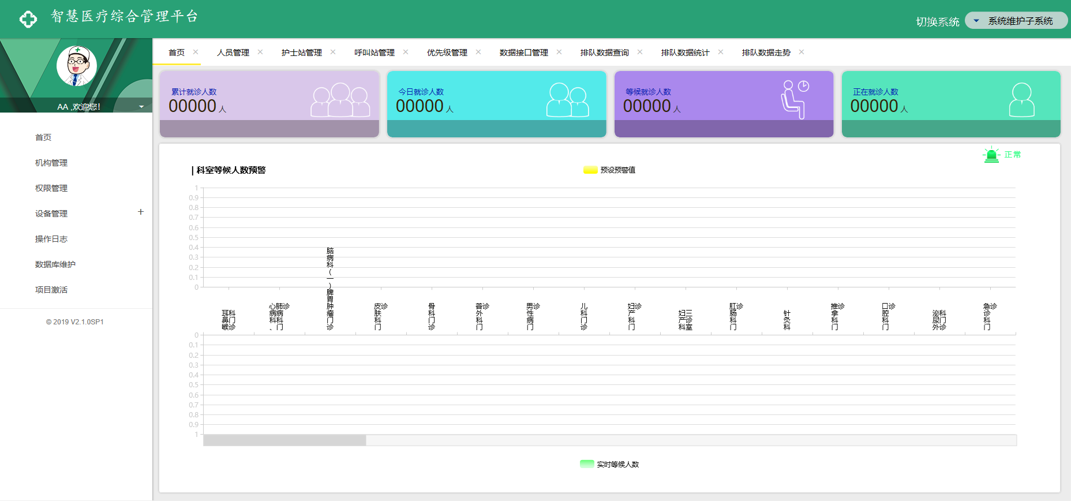Open 权限管理 in the sidebar
The width and height of the screenshot is (1071, 501).
pyautogui.click(x=51, y=188)
